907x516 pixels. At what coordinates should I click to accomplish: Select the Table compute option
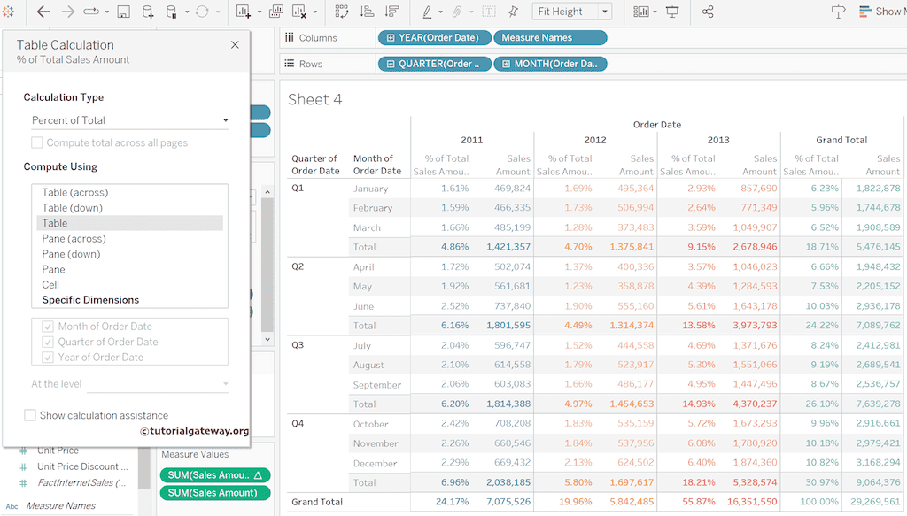tap(129, 223)
